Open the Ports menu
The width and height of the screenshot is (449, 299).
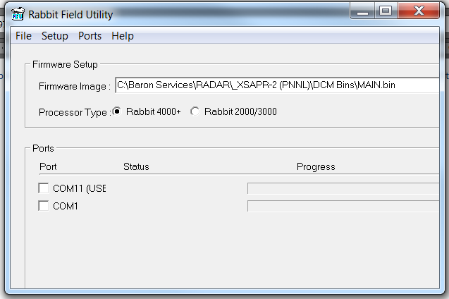(x=90, y=36)
